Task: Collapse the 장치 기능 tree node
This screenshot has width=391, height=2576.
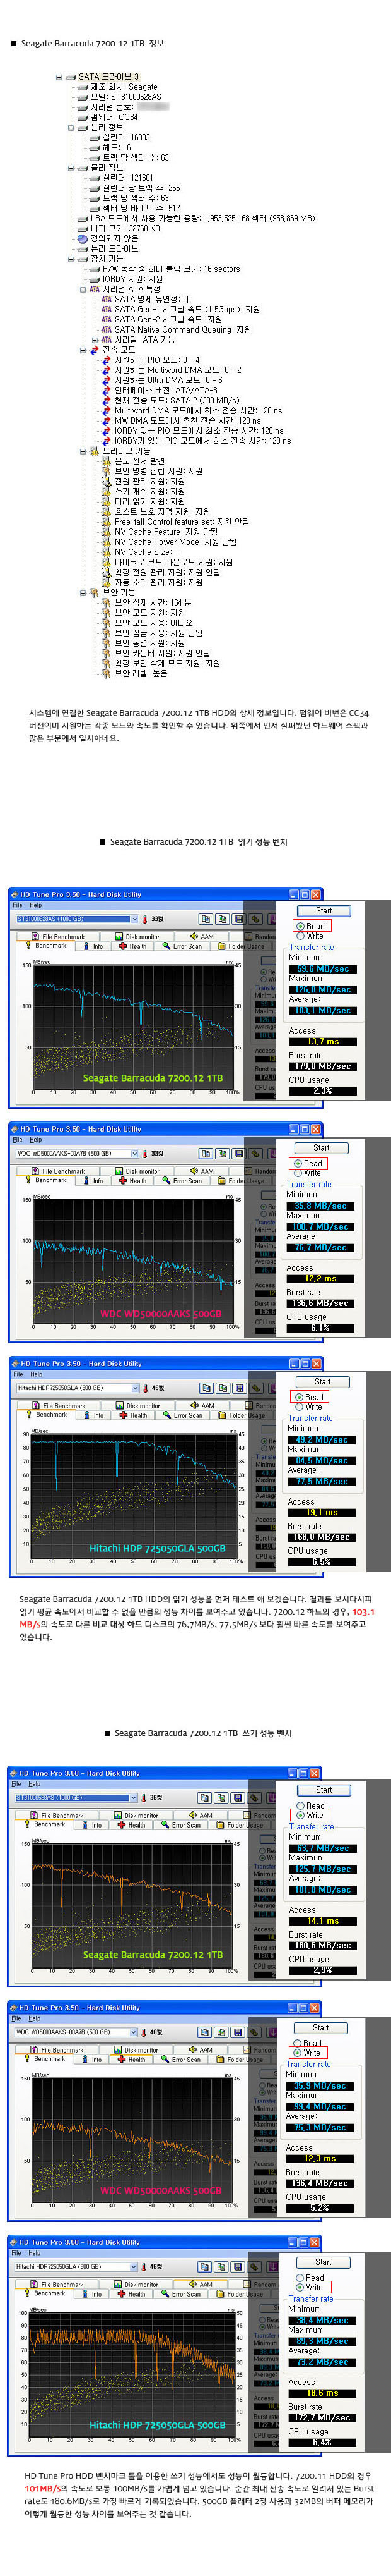Action: [71, 259]
